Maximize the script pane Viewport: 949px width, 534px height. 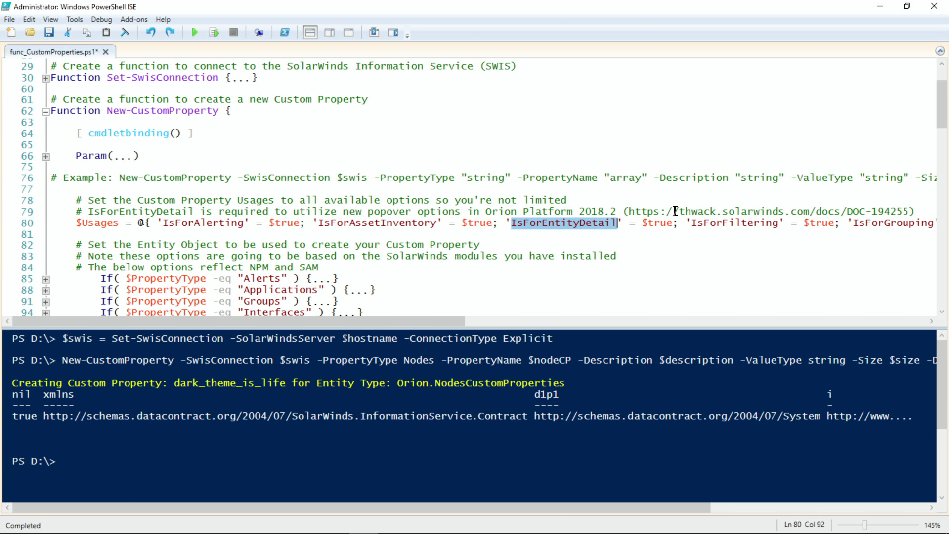[349, 32]
